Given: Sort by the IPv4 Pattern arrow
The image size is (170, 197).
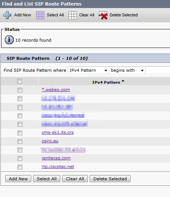Looking at the screenshot, I should (123, 81).
